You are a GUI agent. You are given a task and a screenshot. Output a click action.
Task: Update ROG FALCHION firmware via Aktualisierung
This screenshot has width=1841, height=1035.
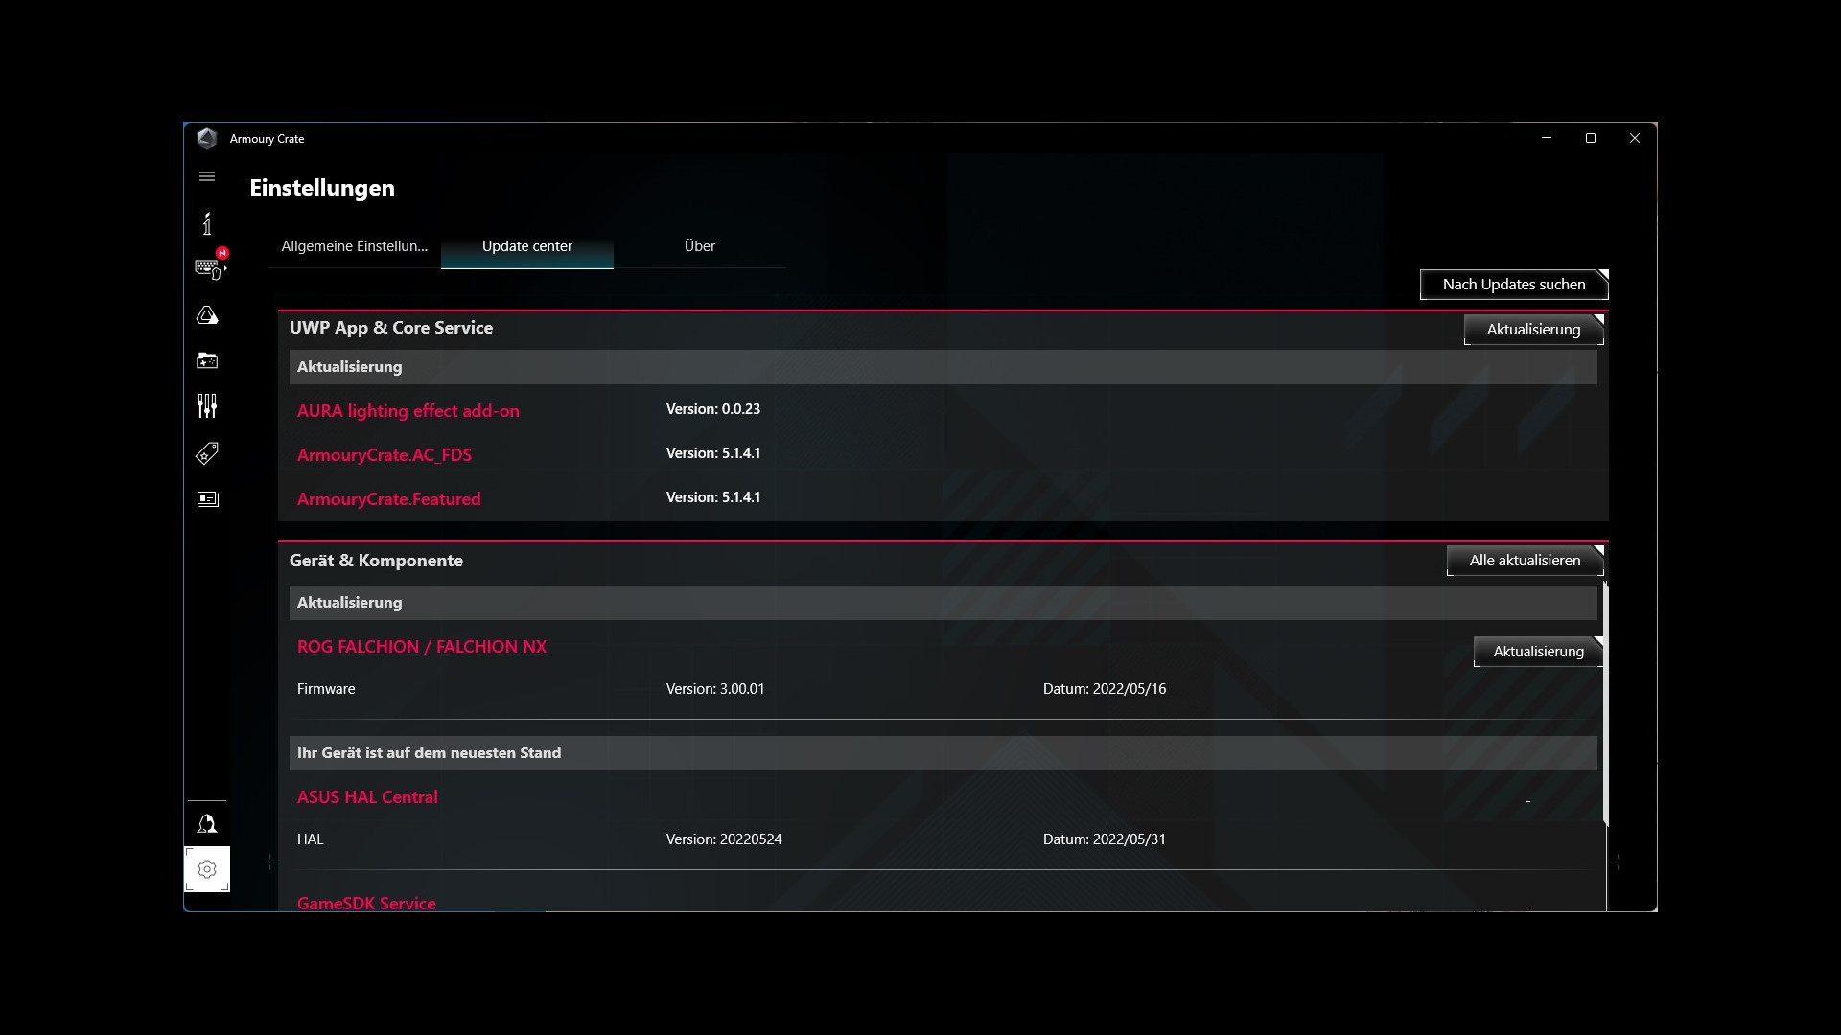click(x=1537, y=652)
